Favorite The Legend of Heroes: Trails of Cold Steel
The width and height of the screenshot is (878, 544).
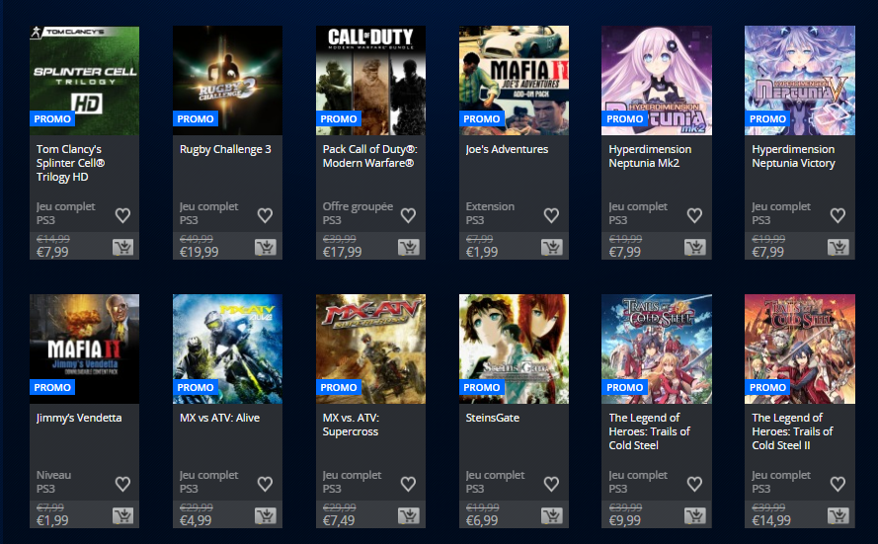tap(694, 484)
